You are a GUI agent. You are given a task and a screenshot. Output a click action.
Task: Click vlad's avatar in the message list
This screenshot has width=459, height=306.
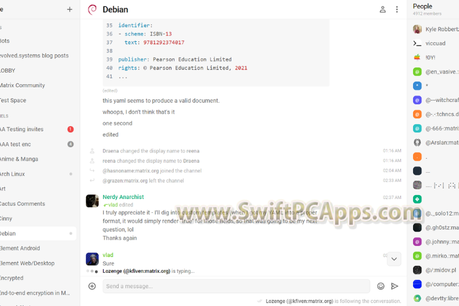pyautogui.click(x=92, y=259)
